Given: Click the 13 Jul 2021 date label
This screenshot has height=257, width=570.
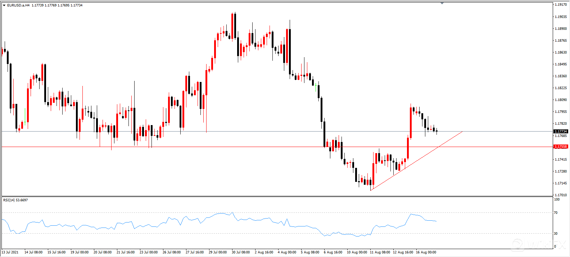Looking at the screenshot, I should (x=10, y=252).
